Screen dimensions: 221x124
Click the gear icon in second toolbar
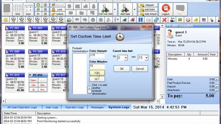[101, 20]
